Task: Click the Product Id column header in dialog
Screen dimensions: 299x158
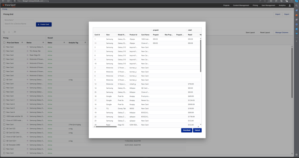Action: [133, 35]
